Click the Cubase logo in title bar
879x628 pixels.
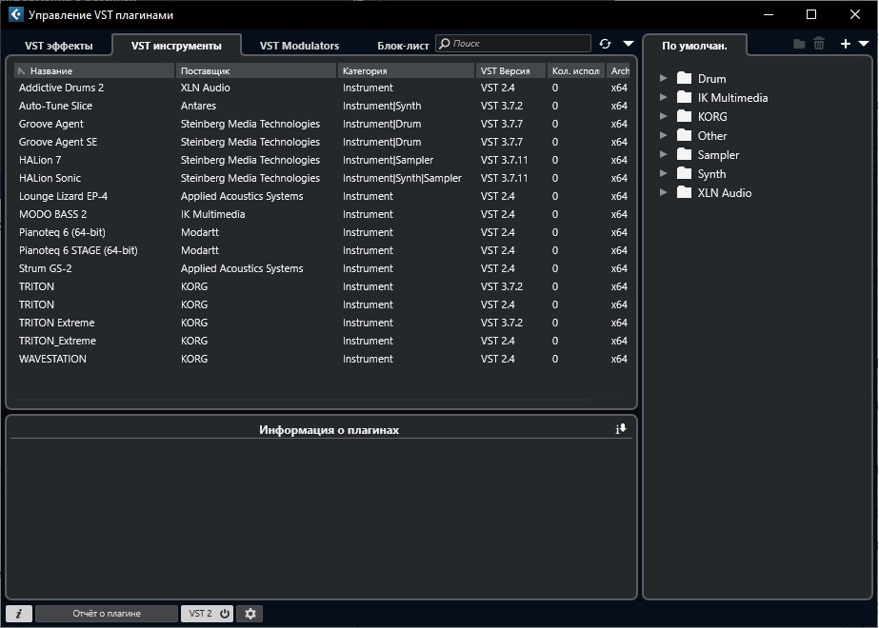pyautogui.click(x=15, y=15)
